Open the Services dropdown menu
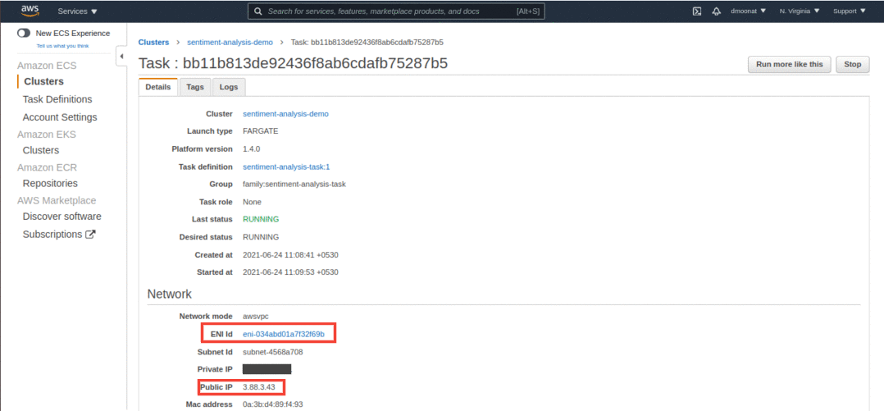Screen dimensions: 884x411 point(77,11)
